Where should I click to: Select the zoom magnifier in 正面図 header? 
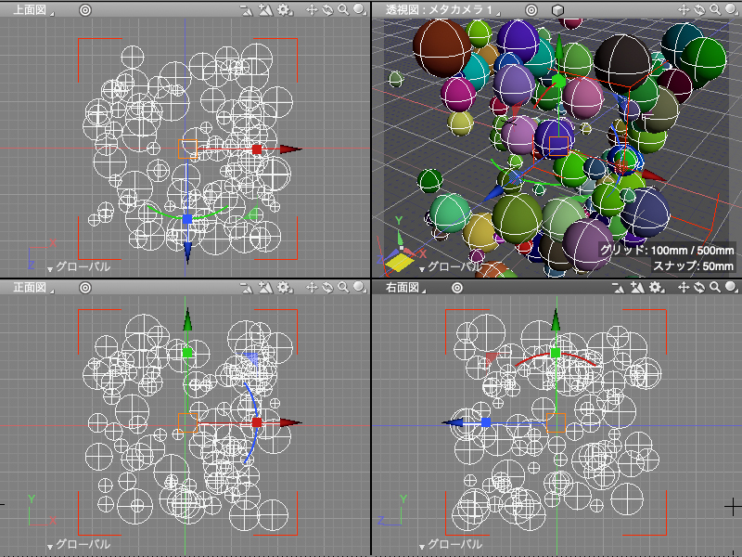[343, 288]
